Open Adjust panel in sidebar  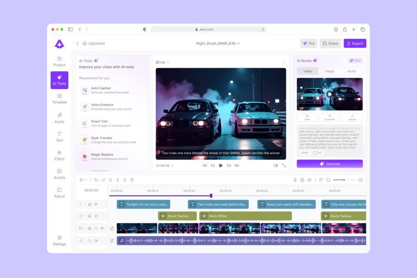pos(59,193)
